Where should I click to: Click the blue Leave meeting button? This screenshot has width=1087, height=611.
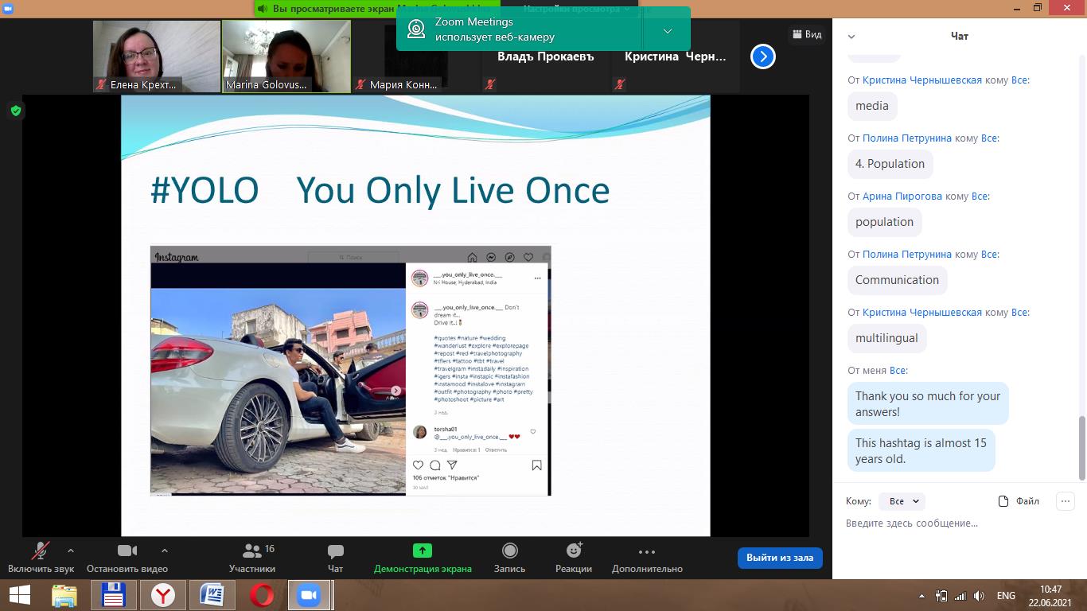[x=779, y=558]
